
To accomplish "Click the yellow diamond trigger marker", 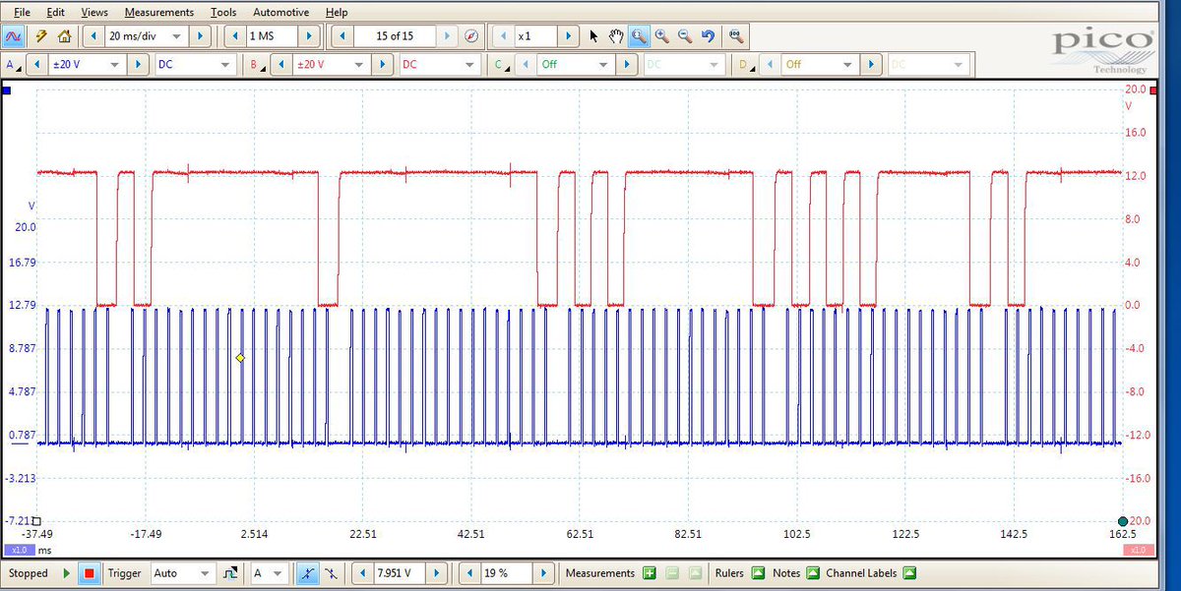I will pos(240,358).
